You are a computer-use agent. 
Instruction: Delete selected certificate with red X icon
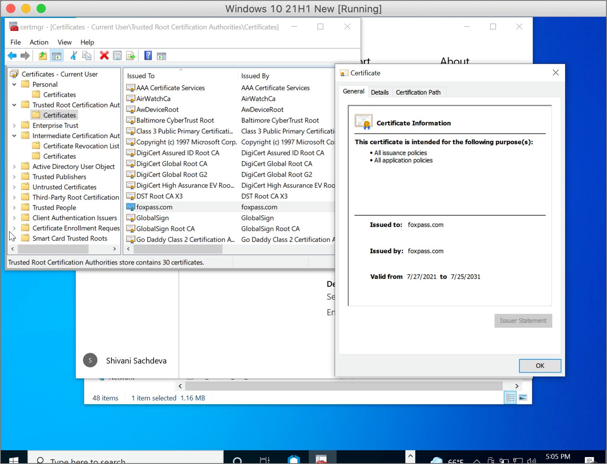tap(104, 56)
